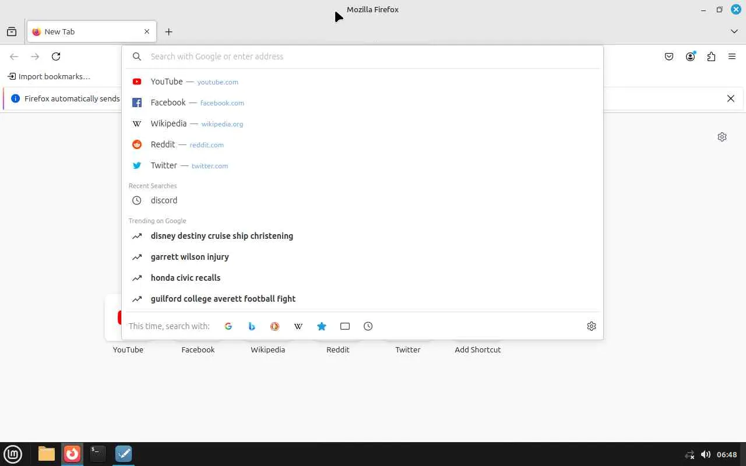
Task: Open the YouTube shortcut tile label
Action: (x=128, y=349)
